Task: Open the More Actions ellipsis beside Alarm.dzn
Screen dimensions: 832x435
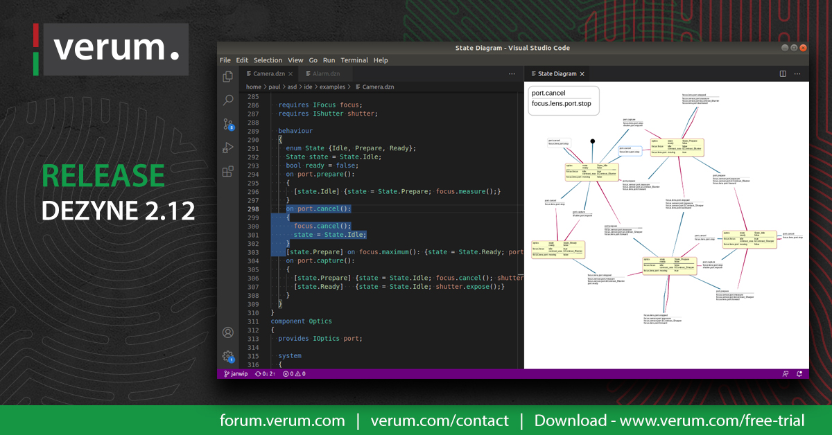Action: pos(512,73)
